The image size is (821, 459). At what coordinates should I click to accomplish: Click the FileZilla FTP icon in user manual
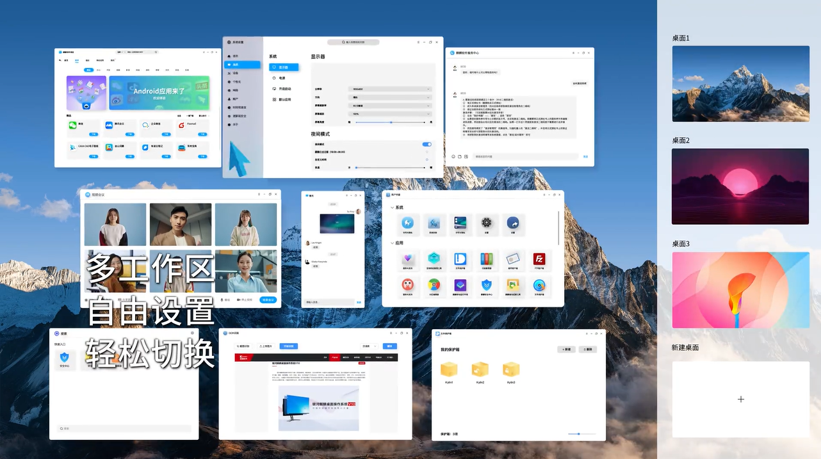pyautogui.click(x=539, y=259)
